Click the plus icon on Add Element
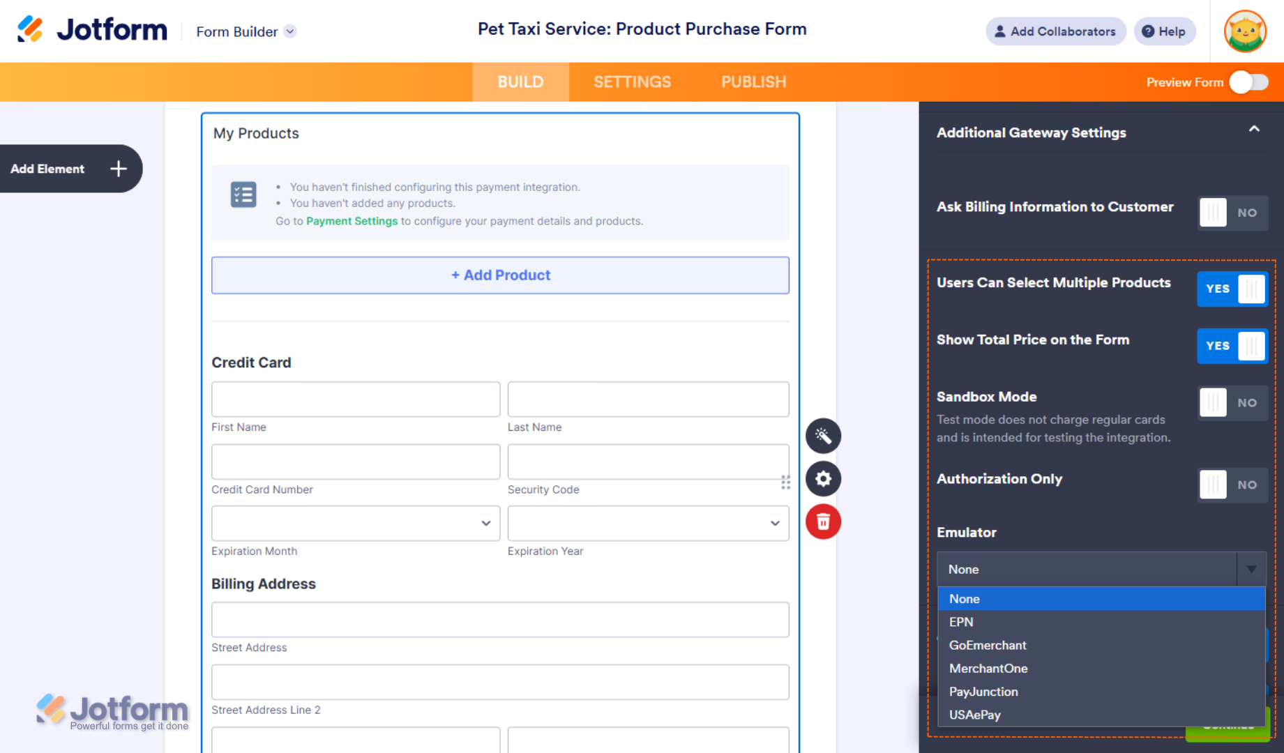The width and height of the screenshot is (1284, 753). 119,169
